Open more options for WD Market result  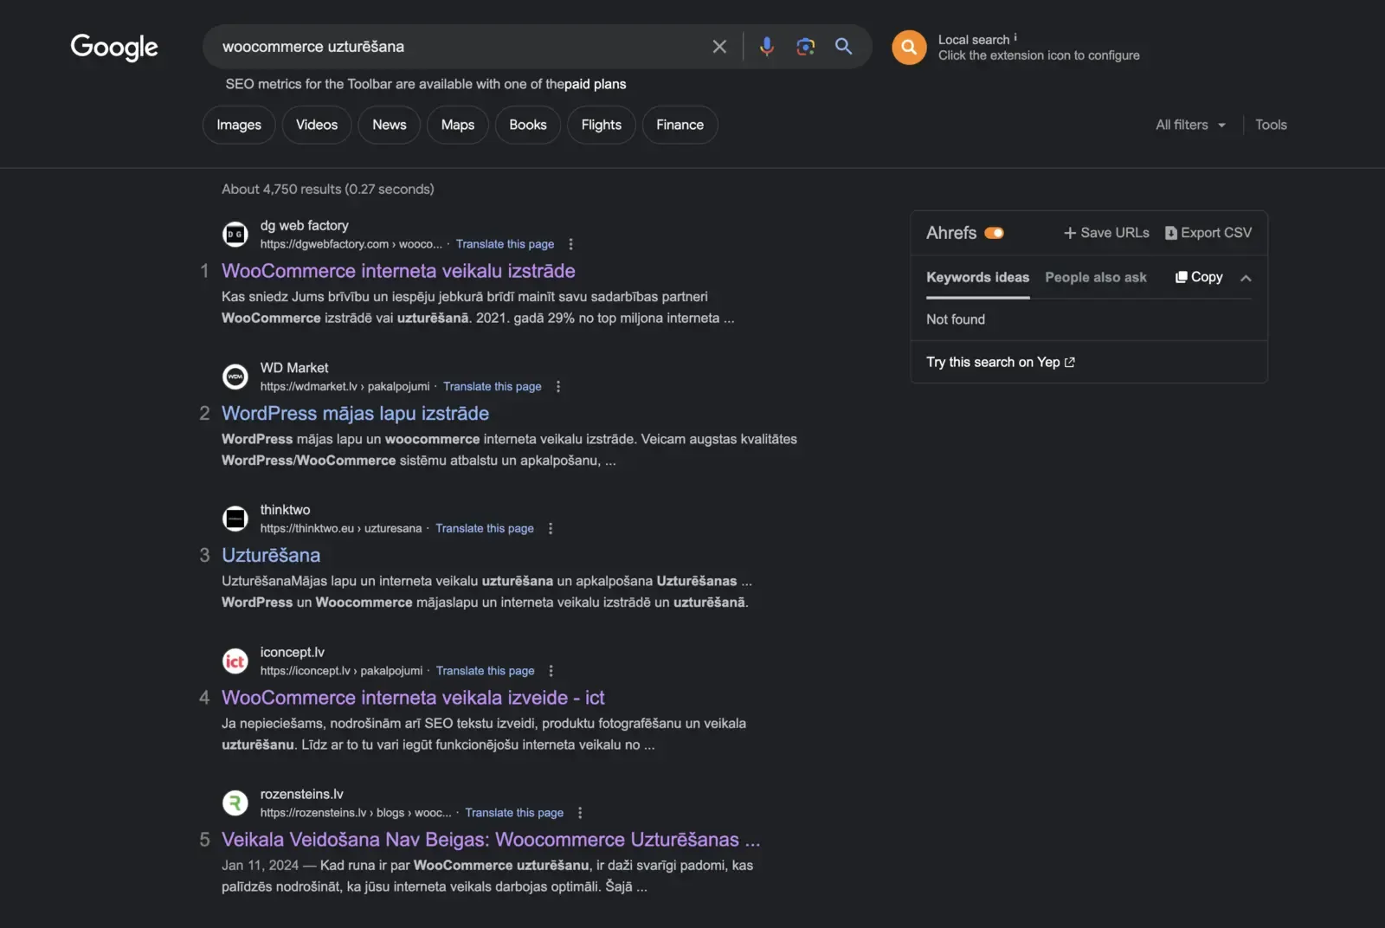point(558,387)
